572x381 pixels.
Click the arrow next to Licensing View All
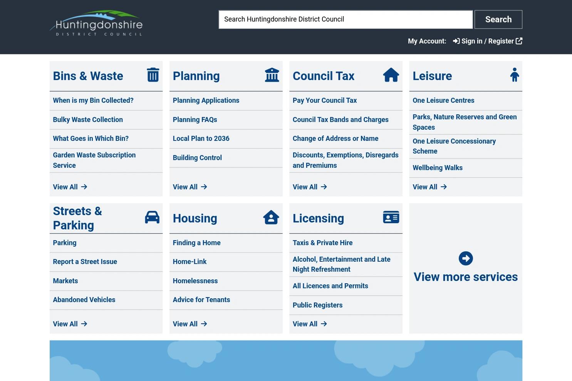coord(324,324)
